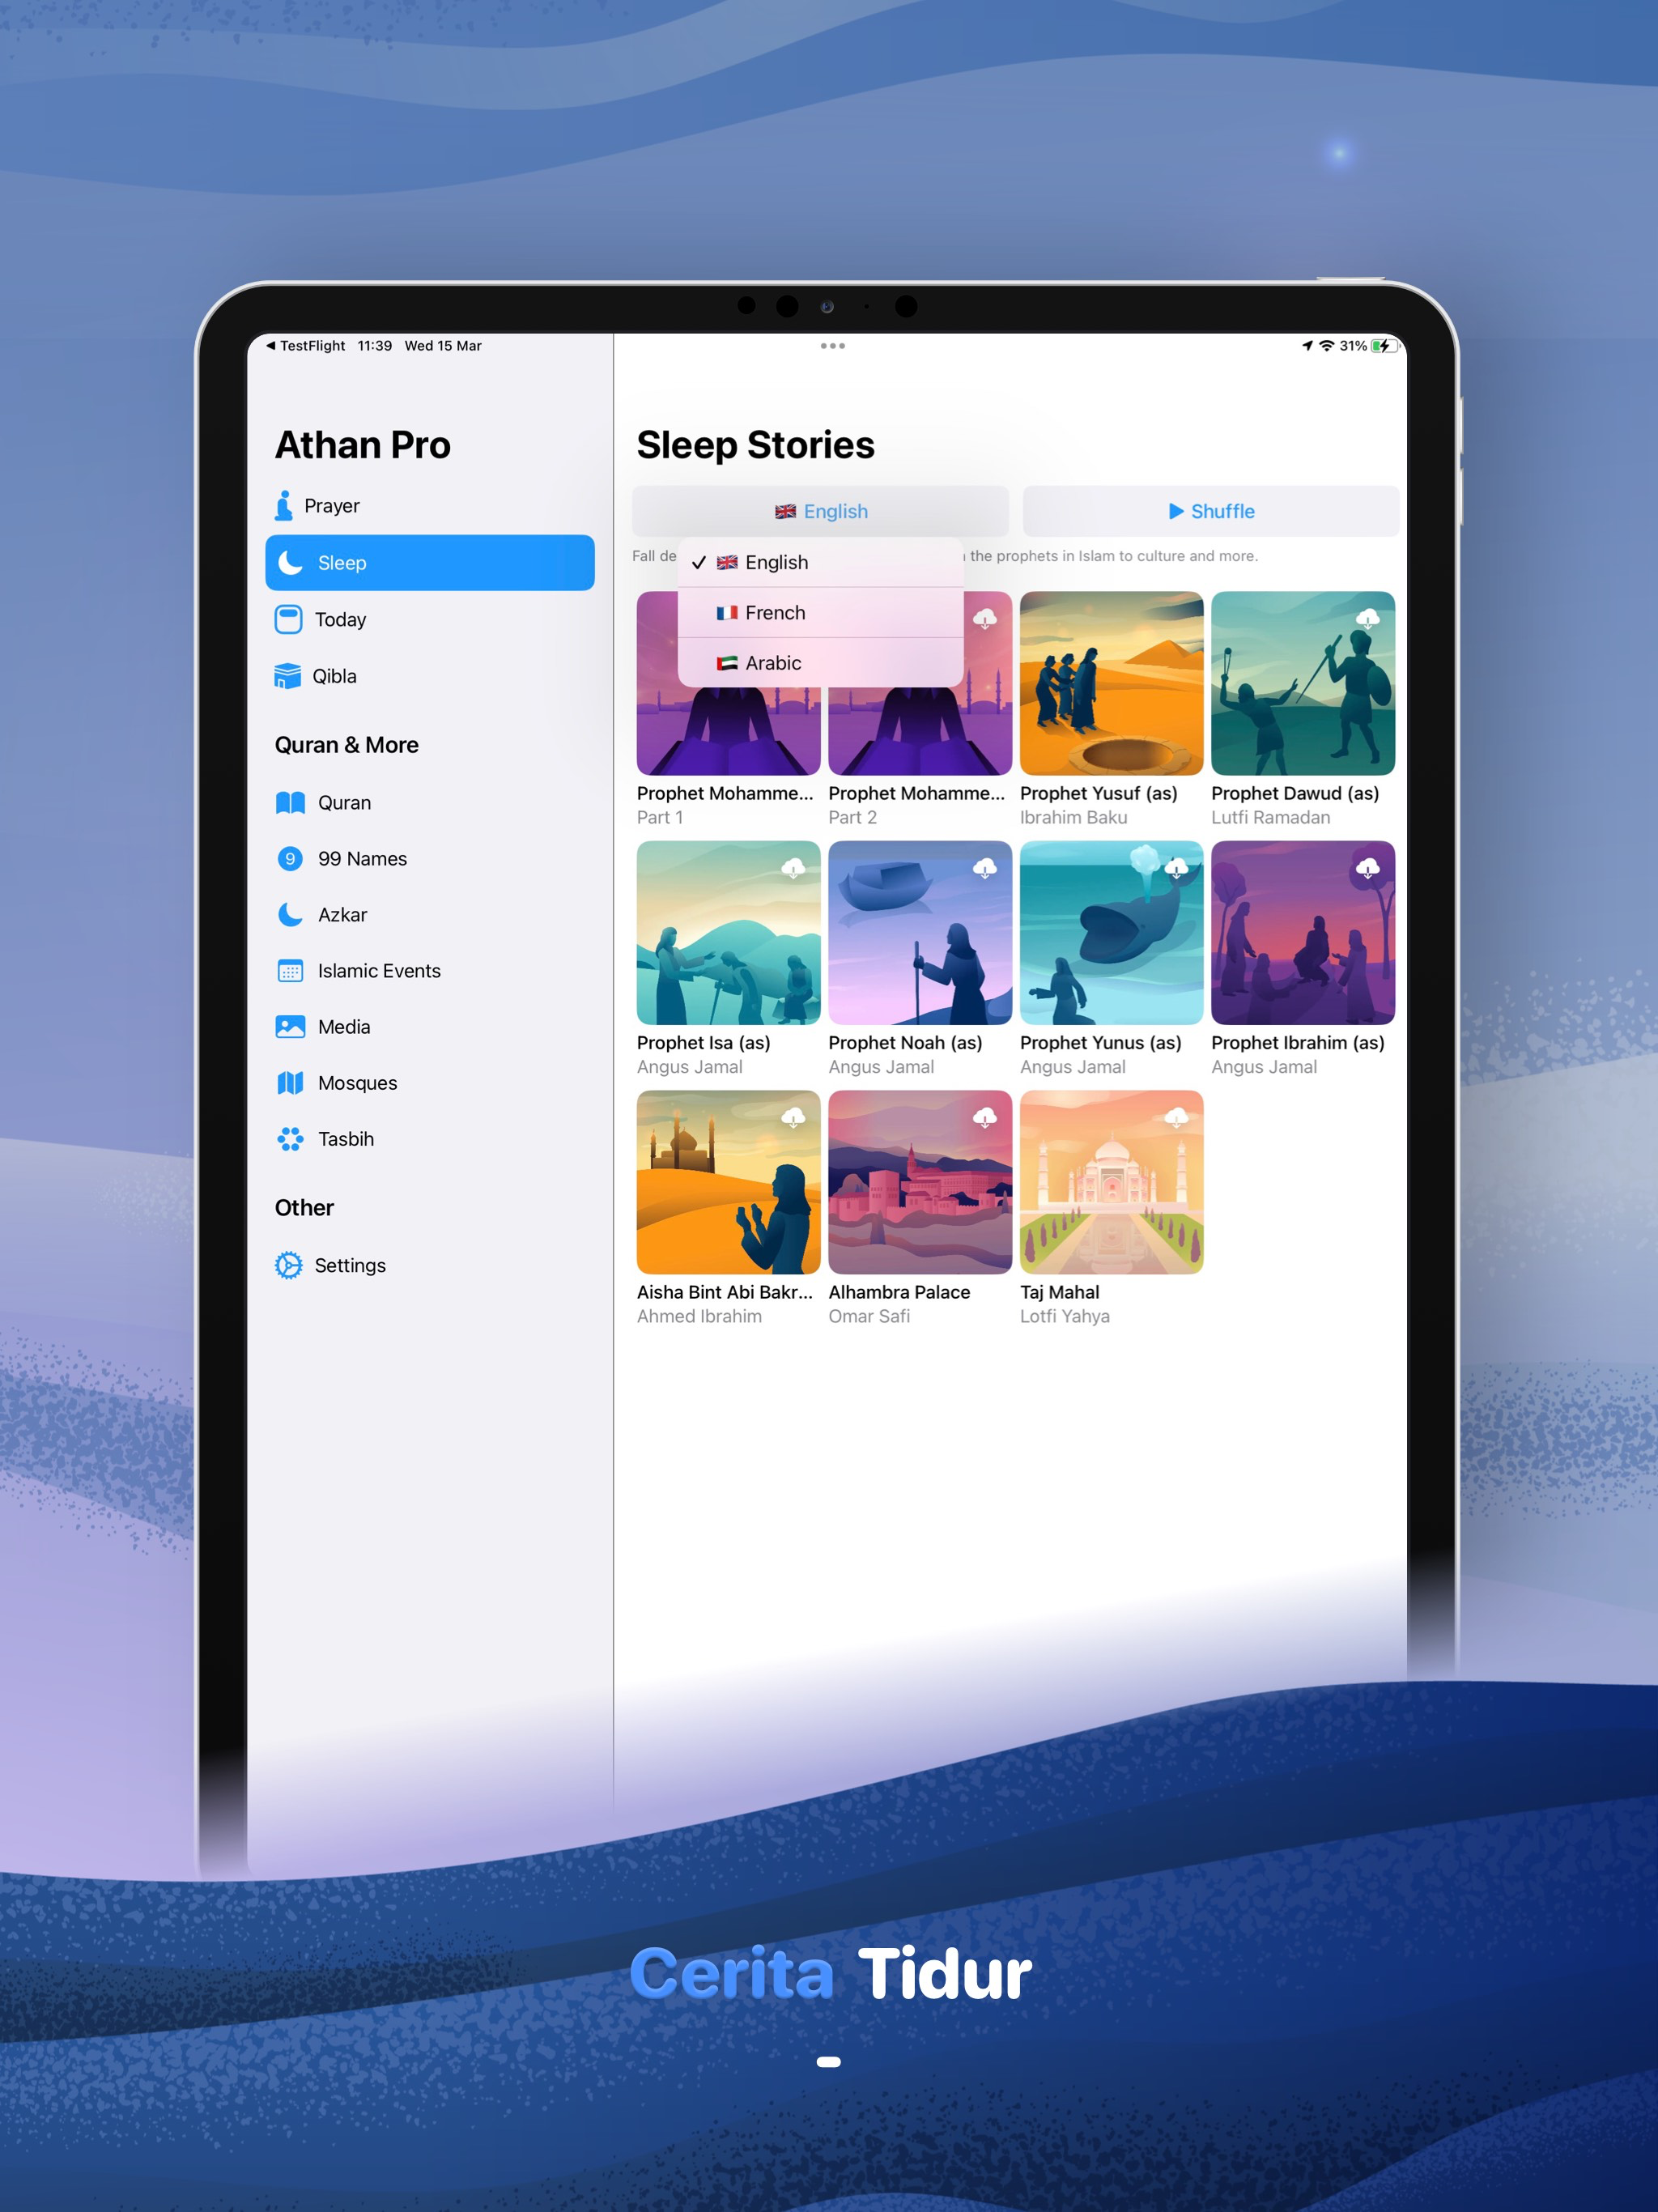Viewport: 1658px width, 2212px height.
Task: Open the Aisha Bint Abi Bakr story thumbnail
Action: point(728,1182)
